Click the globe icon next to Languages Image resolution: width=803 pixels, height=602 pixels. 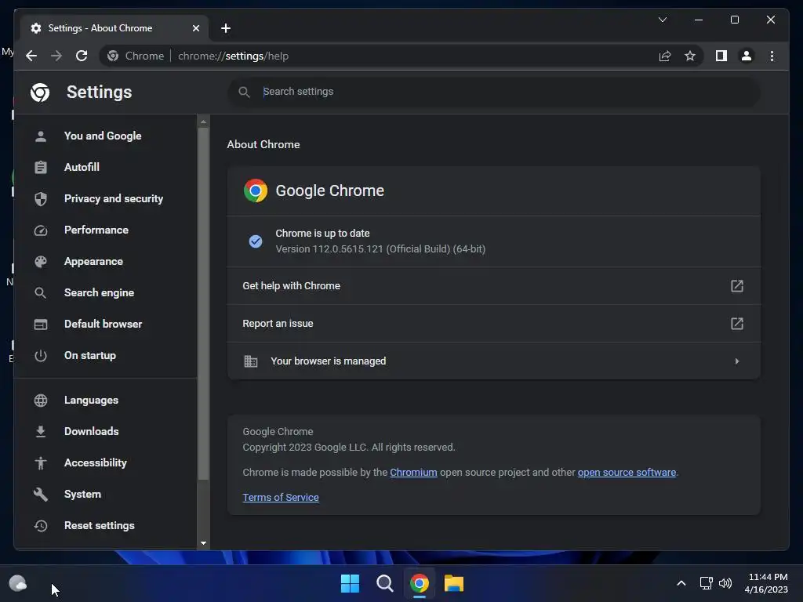click(x=41, y=400)
